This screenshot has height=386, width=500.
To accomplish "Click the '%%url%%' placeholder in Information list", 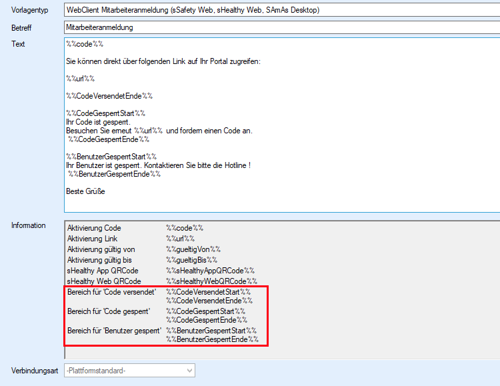I will point(180,239).
